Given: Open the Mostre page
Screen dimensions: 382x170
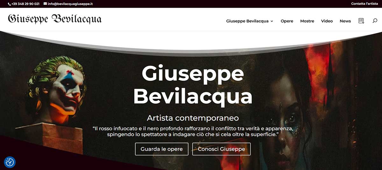Looking at the screenshot, I should tap(307, 21).
